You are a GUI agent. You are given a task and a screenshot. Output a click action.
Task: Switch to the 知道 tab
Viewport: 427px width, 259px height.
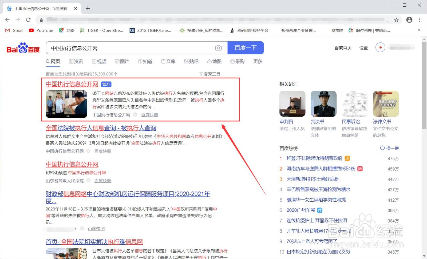145,61
